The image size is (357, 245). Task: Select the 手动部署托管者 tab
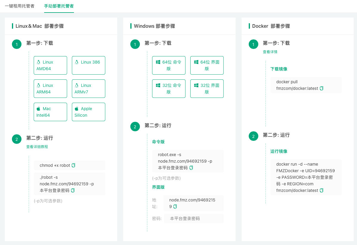tap(59, 5)
